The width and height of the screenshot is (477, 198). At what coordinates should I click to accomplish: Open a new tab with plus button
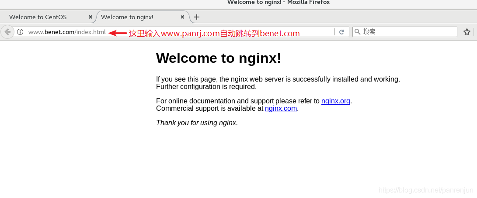point(196,17)
